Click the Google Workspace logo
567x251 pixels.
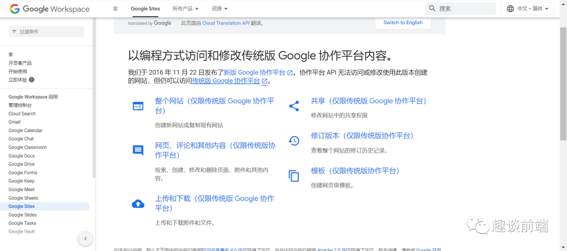[50, 9]
